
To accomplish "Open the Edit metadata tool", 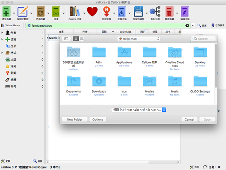I will tap(23, 13).
